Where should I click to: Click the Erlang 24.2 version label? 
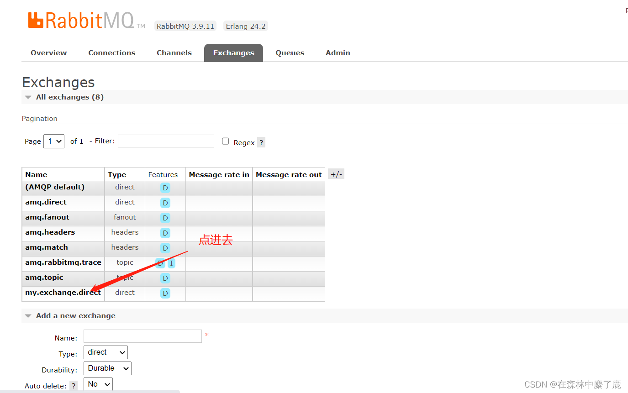(246, 26)
